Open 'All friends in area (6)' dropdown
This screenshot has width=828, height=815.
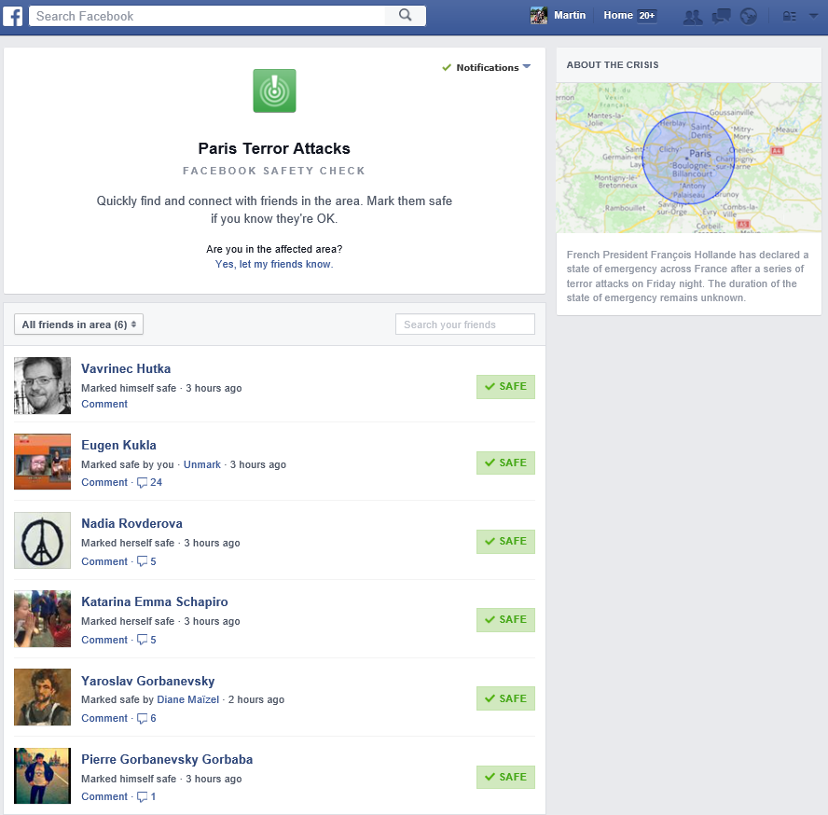(x=78, y=325)
